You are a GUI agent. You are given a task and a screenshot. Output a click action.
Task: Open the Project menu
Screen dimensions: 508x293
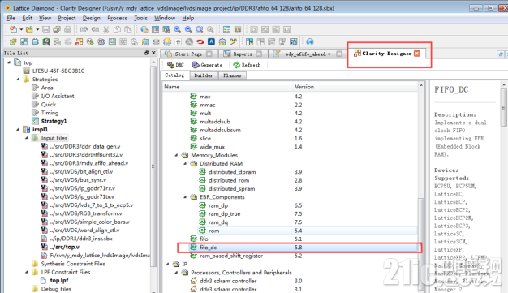tap(67, 18)
